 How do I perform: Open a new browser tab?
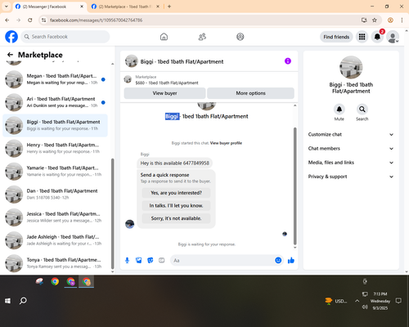pyautogui.click(x=169, y=7)
